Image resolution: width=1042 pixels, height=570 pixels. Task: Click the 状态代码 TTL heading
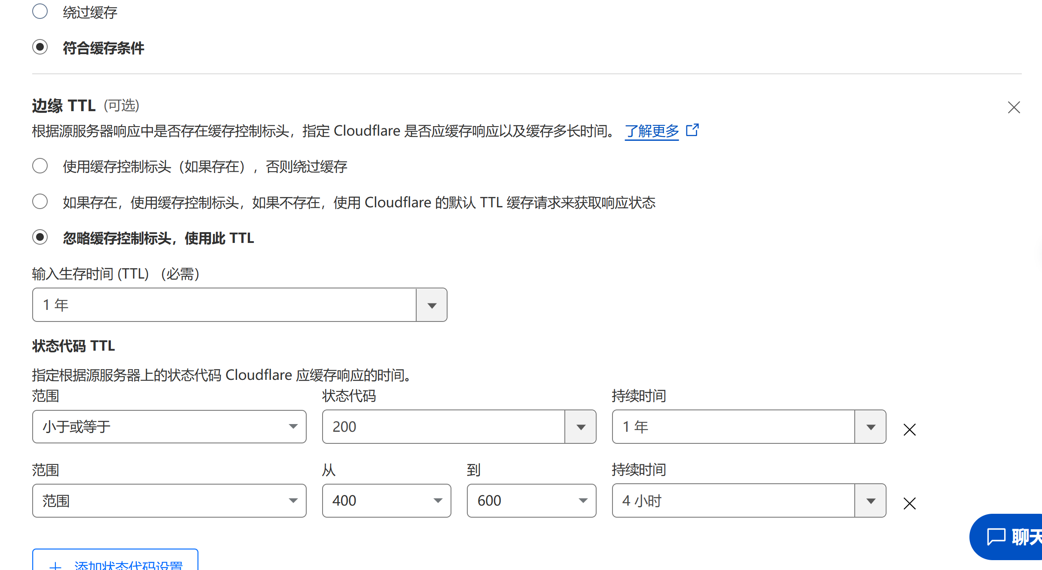tap(73, 346)
